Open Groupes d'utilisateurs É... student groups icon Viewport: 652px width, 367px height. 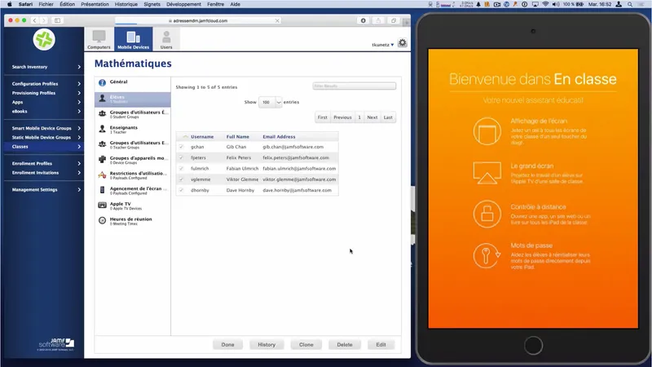click(x=103, y=113)
